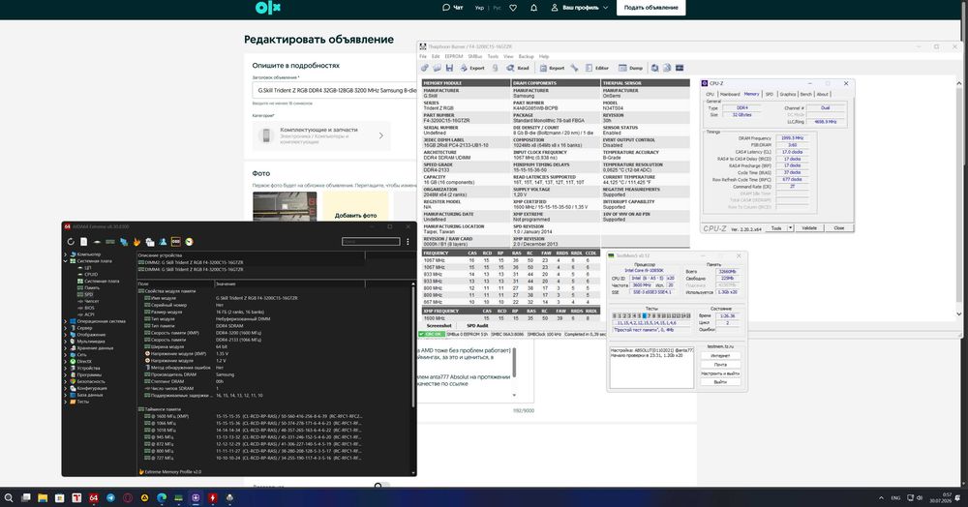Open the Ваш профиль dropdown
This screenshot has height=507, width=968.
[579, 8]
